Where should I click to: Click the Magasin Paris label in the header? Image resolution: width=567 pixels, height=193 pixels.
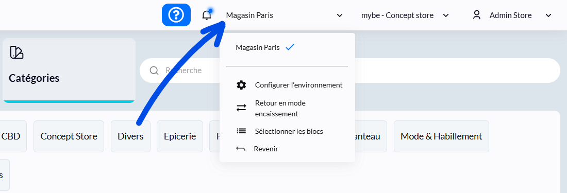click(249, 15)
